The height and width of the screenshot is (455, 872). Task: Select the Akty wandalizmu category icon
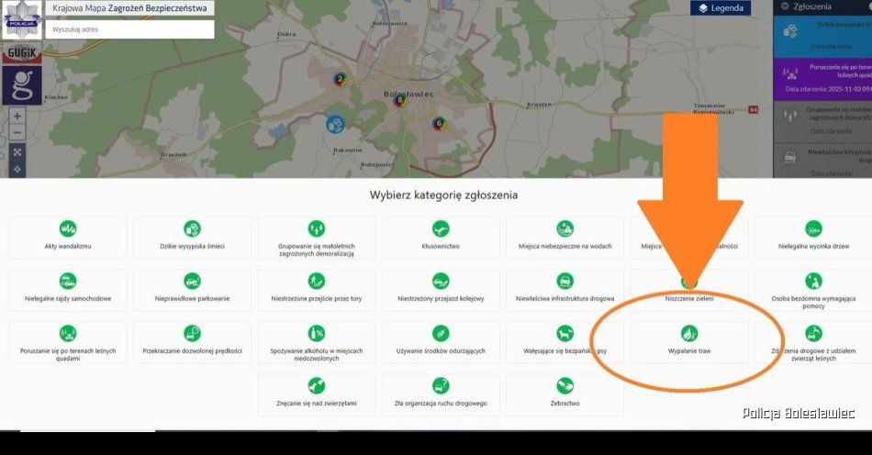(68, 228)
